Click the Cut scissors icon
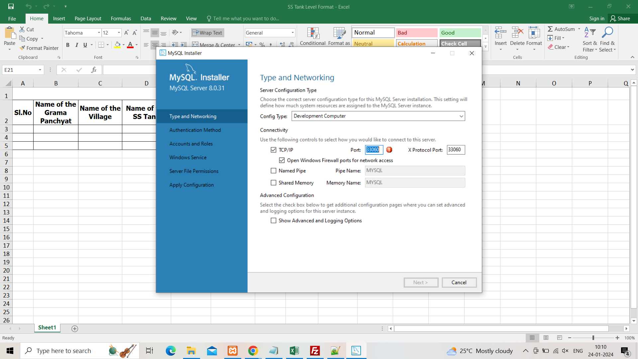 coord(22,29)
